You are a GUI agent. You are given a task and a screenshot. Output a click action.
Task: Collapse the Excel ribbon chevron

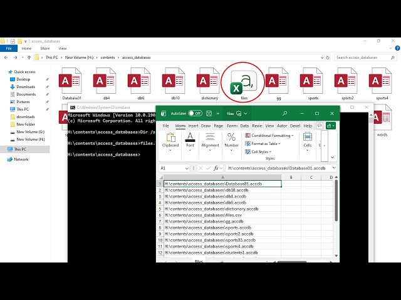click(x=333, y=157)
